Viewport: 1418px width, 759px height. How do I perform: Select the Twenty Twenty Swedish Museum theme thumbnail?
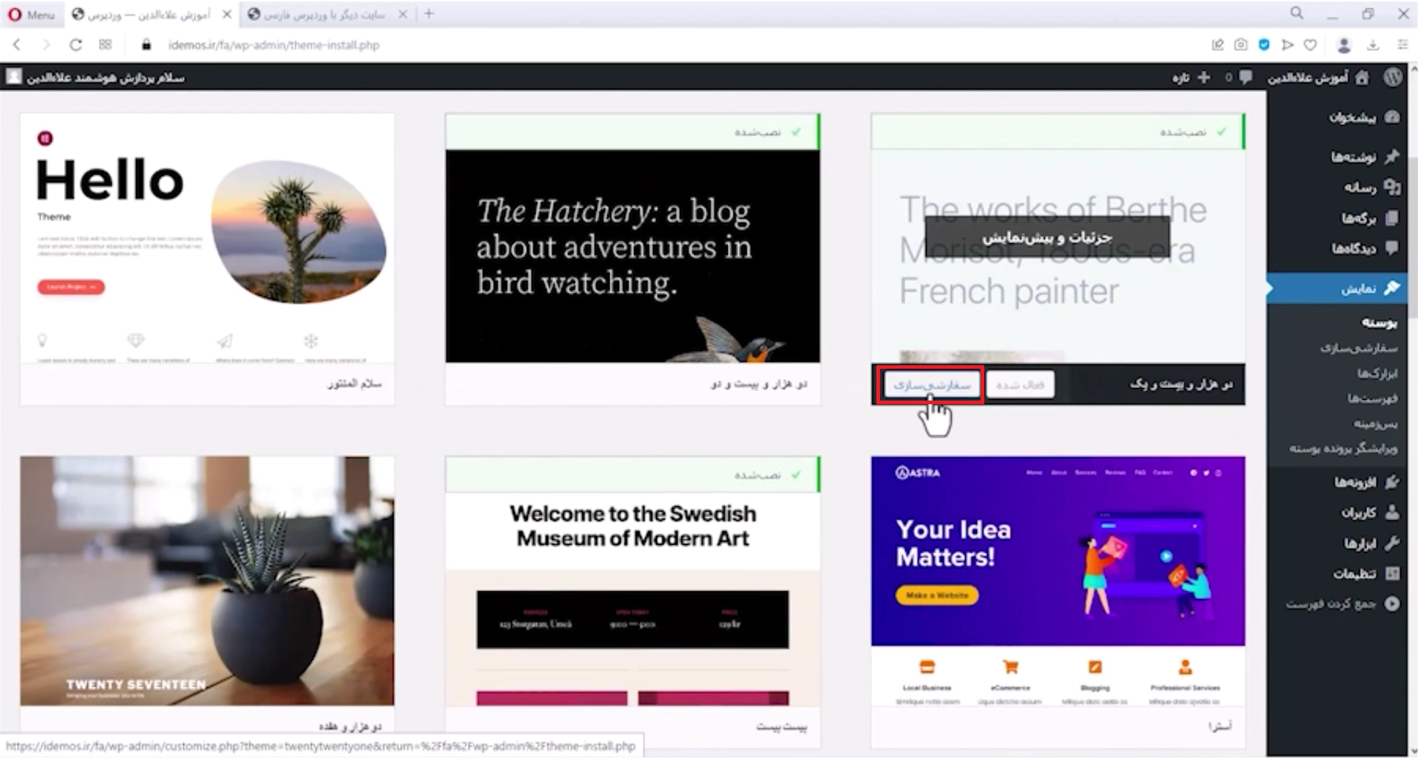click(x=633, y=599)
